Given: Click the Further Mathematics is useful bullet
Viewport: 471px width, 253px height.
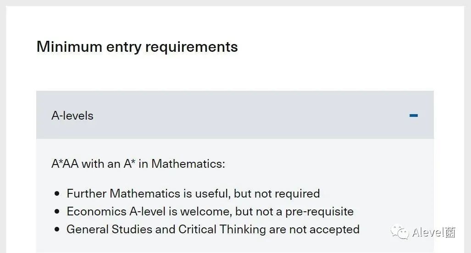Looking at the screenshot, I should coord(193,193).
